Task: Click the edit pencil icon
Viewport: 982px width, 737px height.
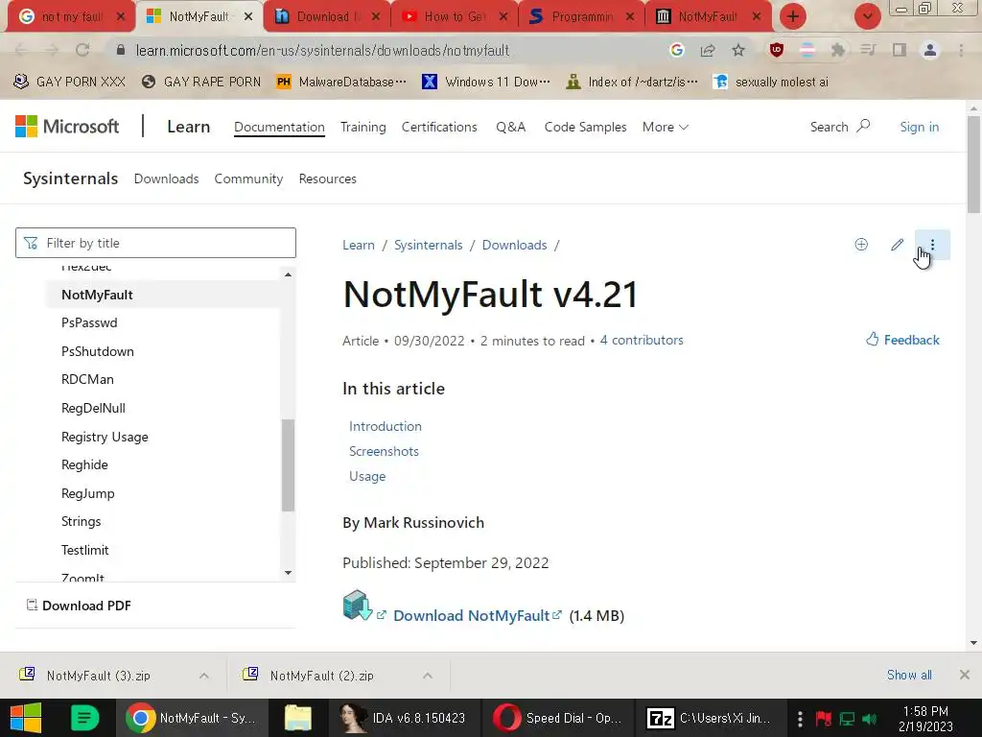Action: point(897,245)
